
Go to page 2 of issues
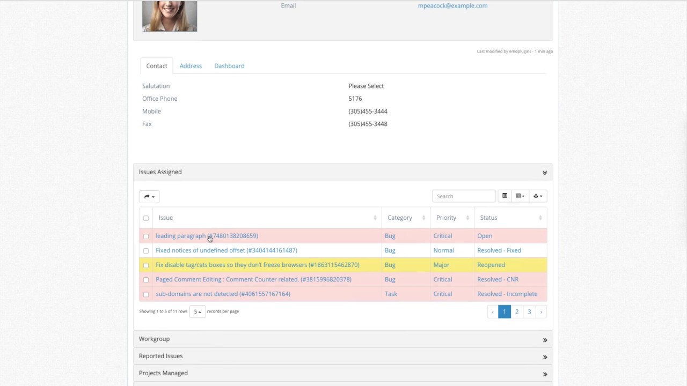(517, 312)
